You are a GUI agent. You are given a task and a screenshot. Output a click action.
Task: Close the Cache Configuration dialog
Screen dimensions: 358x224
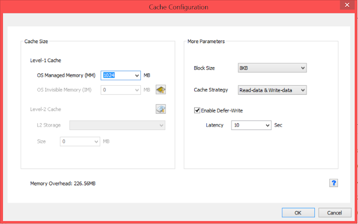click(347, 5)
